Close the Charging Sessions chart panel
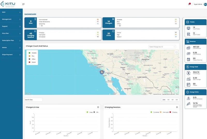 pyautogui.click(x=177, y=107)
